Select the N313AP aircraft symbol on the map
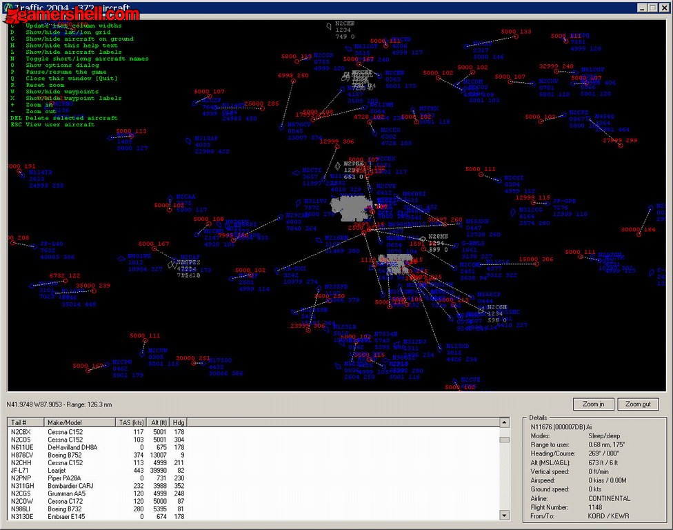Screen dimensions: 673x530 (x=188, y=141)
